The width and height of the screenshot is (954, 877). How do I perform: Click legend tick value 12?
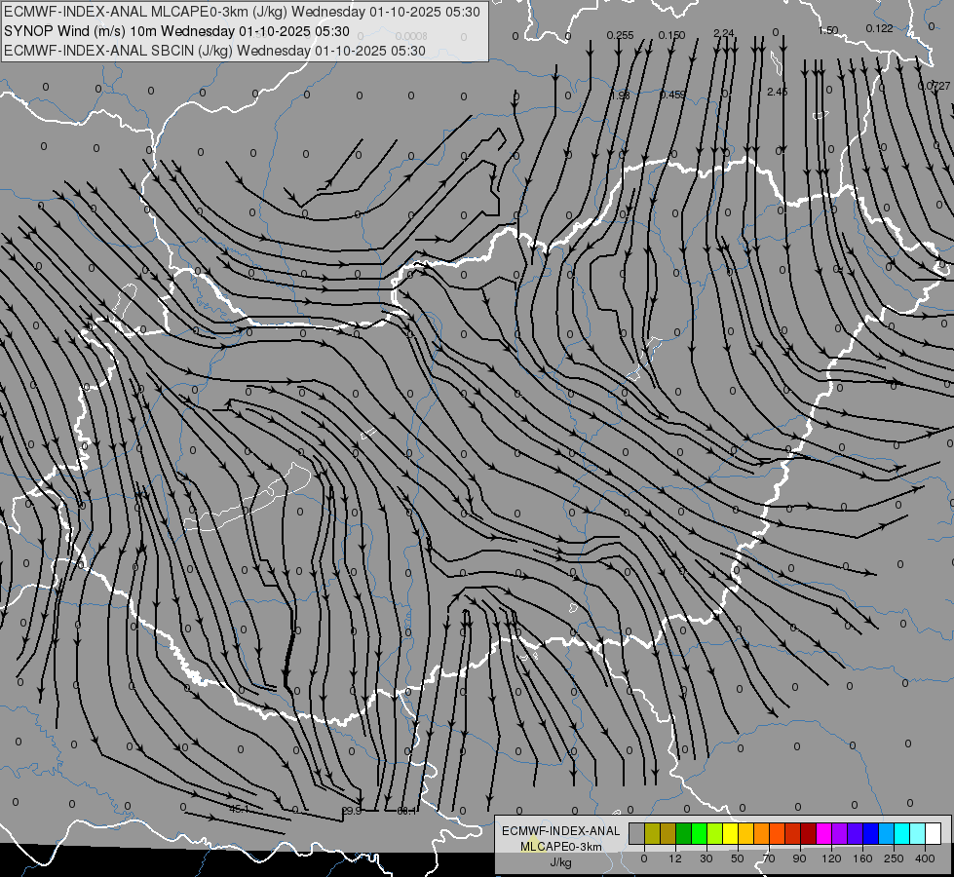[675, 858]
